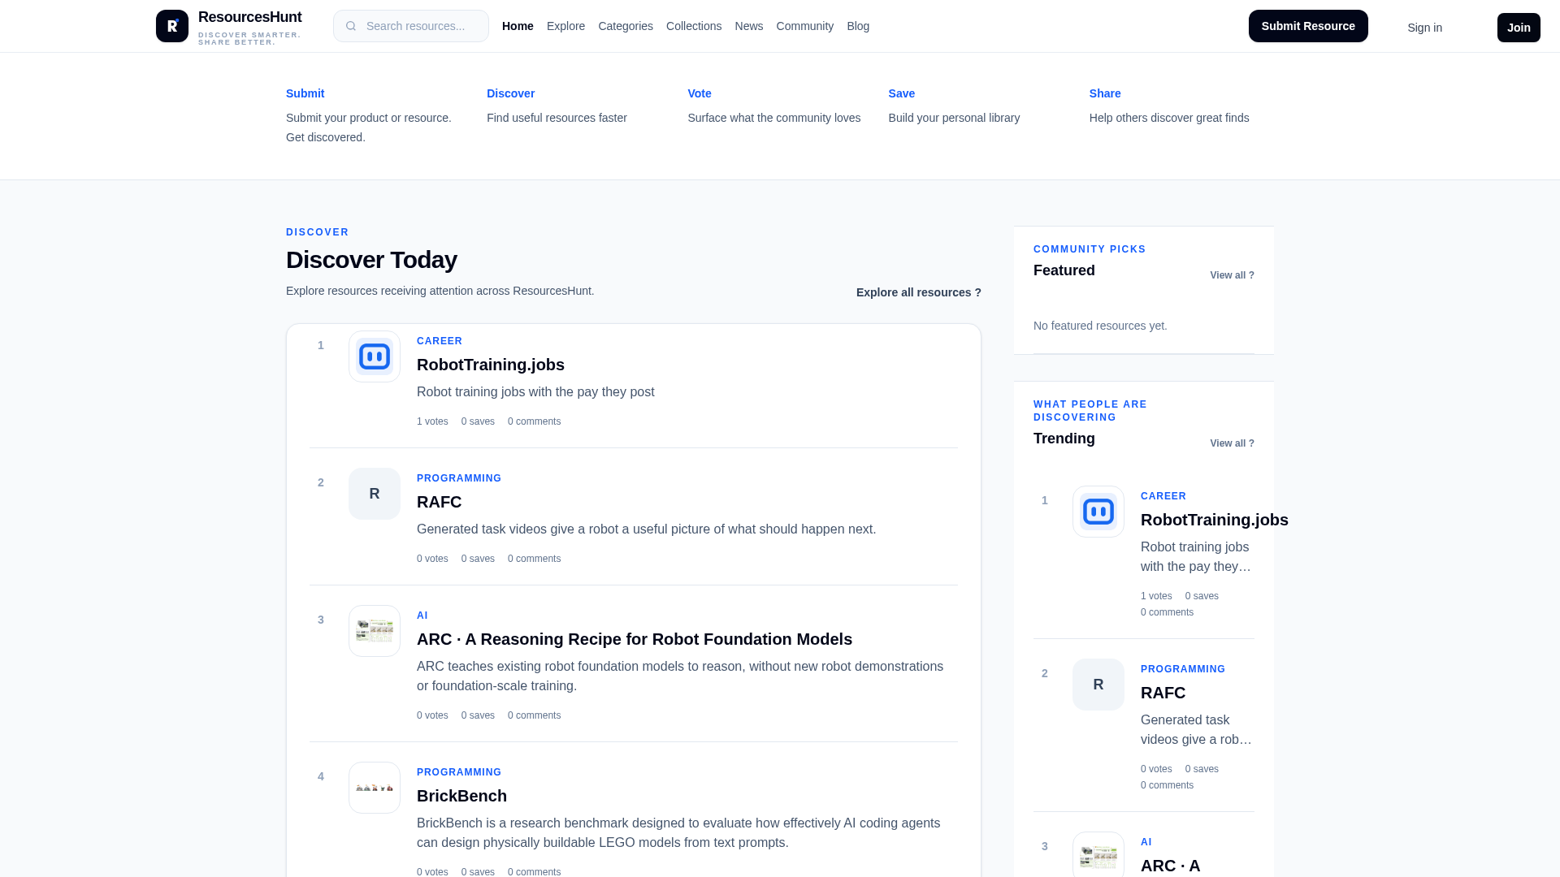Open the News nav item
1560x877 pixels.
[x=749, y=26]
